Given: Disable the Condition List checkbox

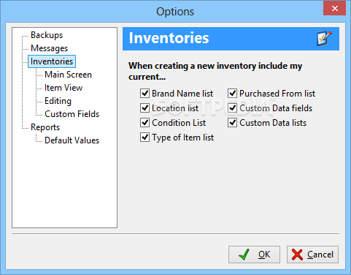Looking at the screenshot, I should [x=144, y=123].
